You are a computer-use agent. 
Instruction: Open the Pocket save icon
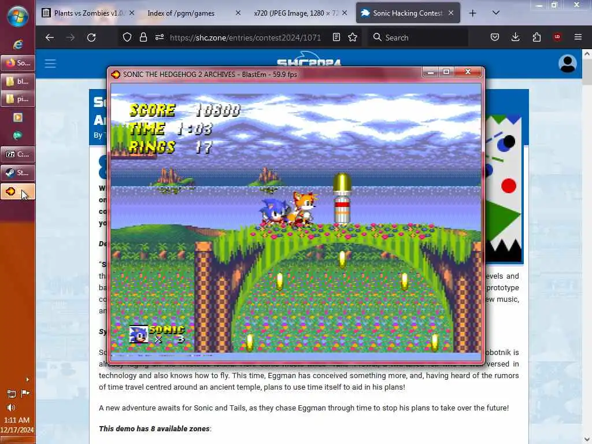tap(495, 38)
